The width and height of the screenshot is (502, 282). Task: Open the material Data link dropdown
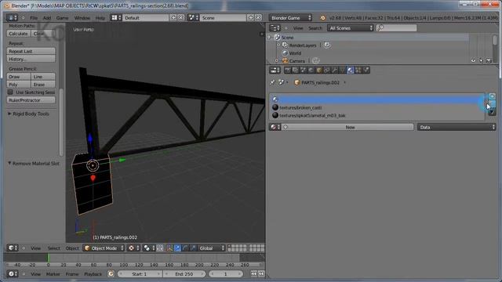(457, 127)
